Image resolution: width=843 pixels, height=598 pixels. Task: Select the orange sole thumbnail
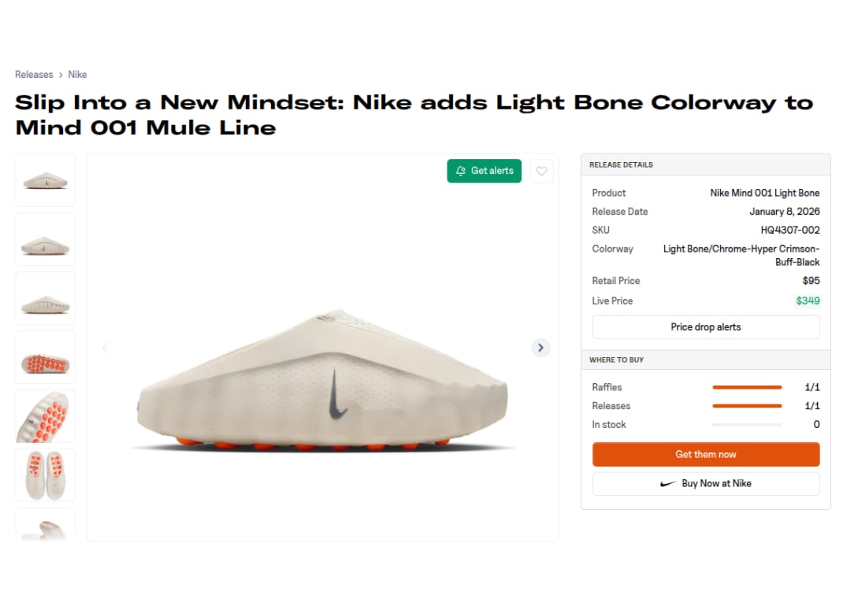pos(45,356)
